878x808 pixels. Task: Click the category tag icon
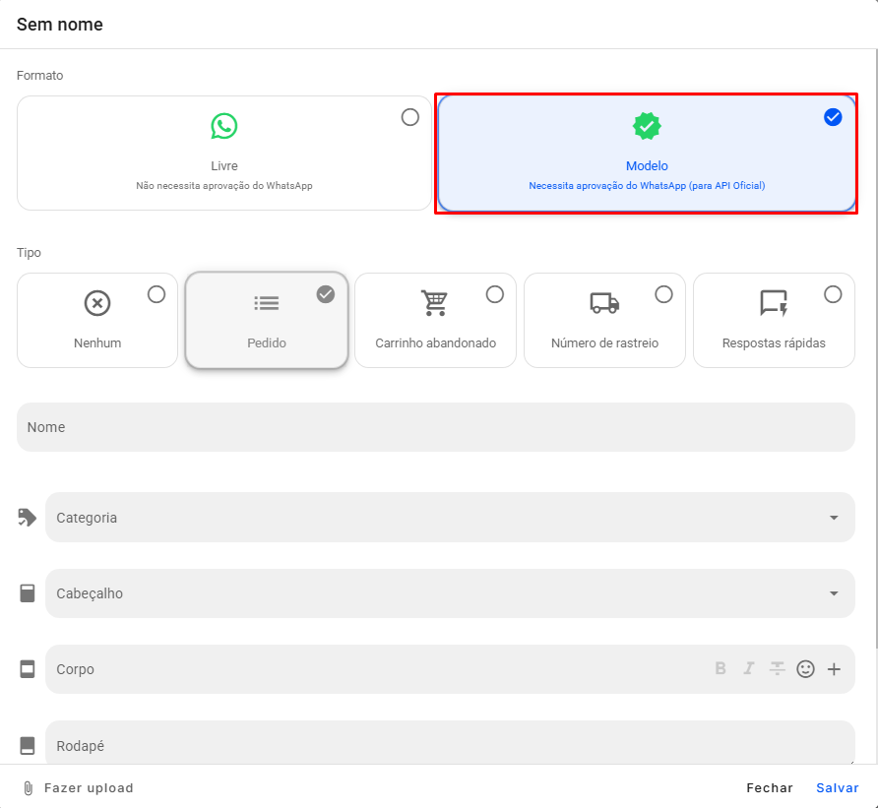[x=27, y=518]
